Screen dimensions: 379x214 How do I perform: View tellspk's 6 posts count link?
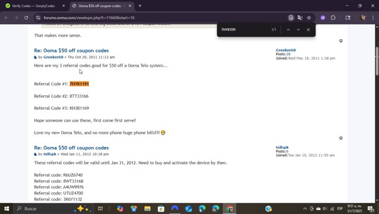coord(287,151)
